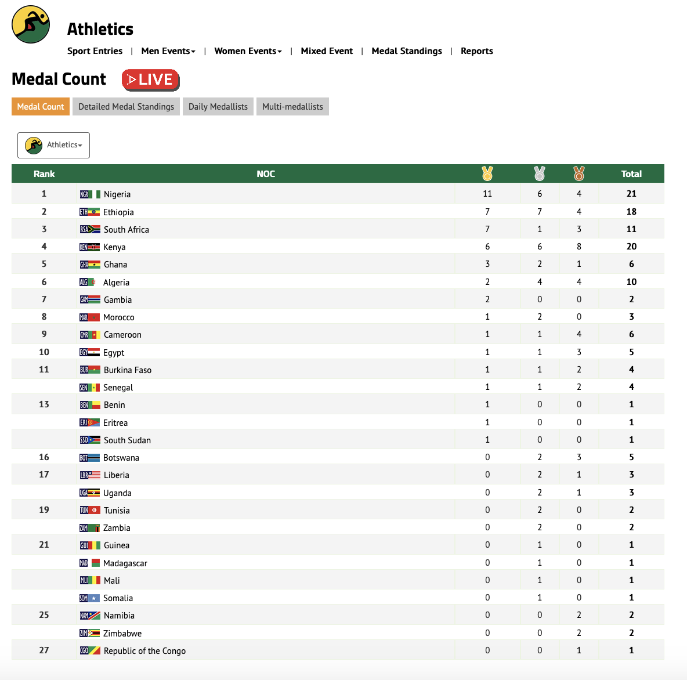Click the Athletics running-figure logo

[31, 24]
